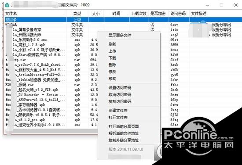Choose 取消访问密码 menu item

point(120,94)
